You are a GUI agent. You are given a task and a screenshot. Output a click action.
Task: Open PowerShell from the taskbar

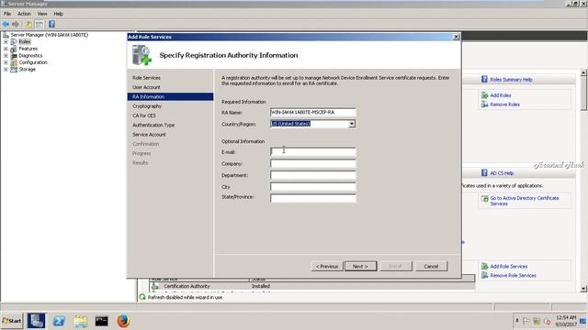pyautogui.click(x=59, y=321)
